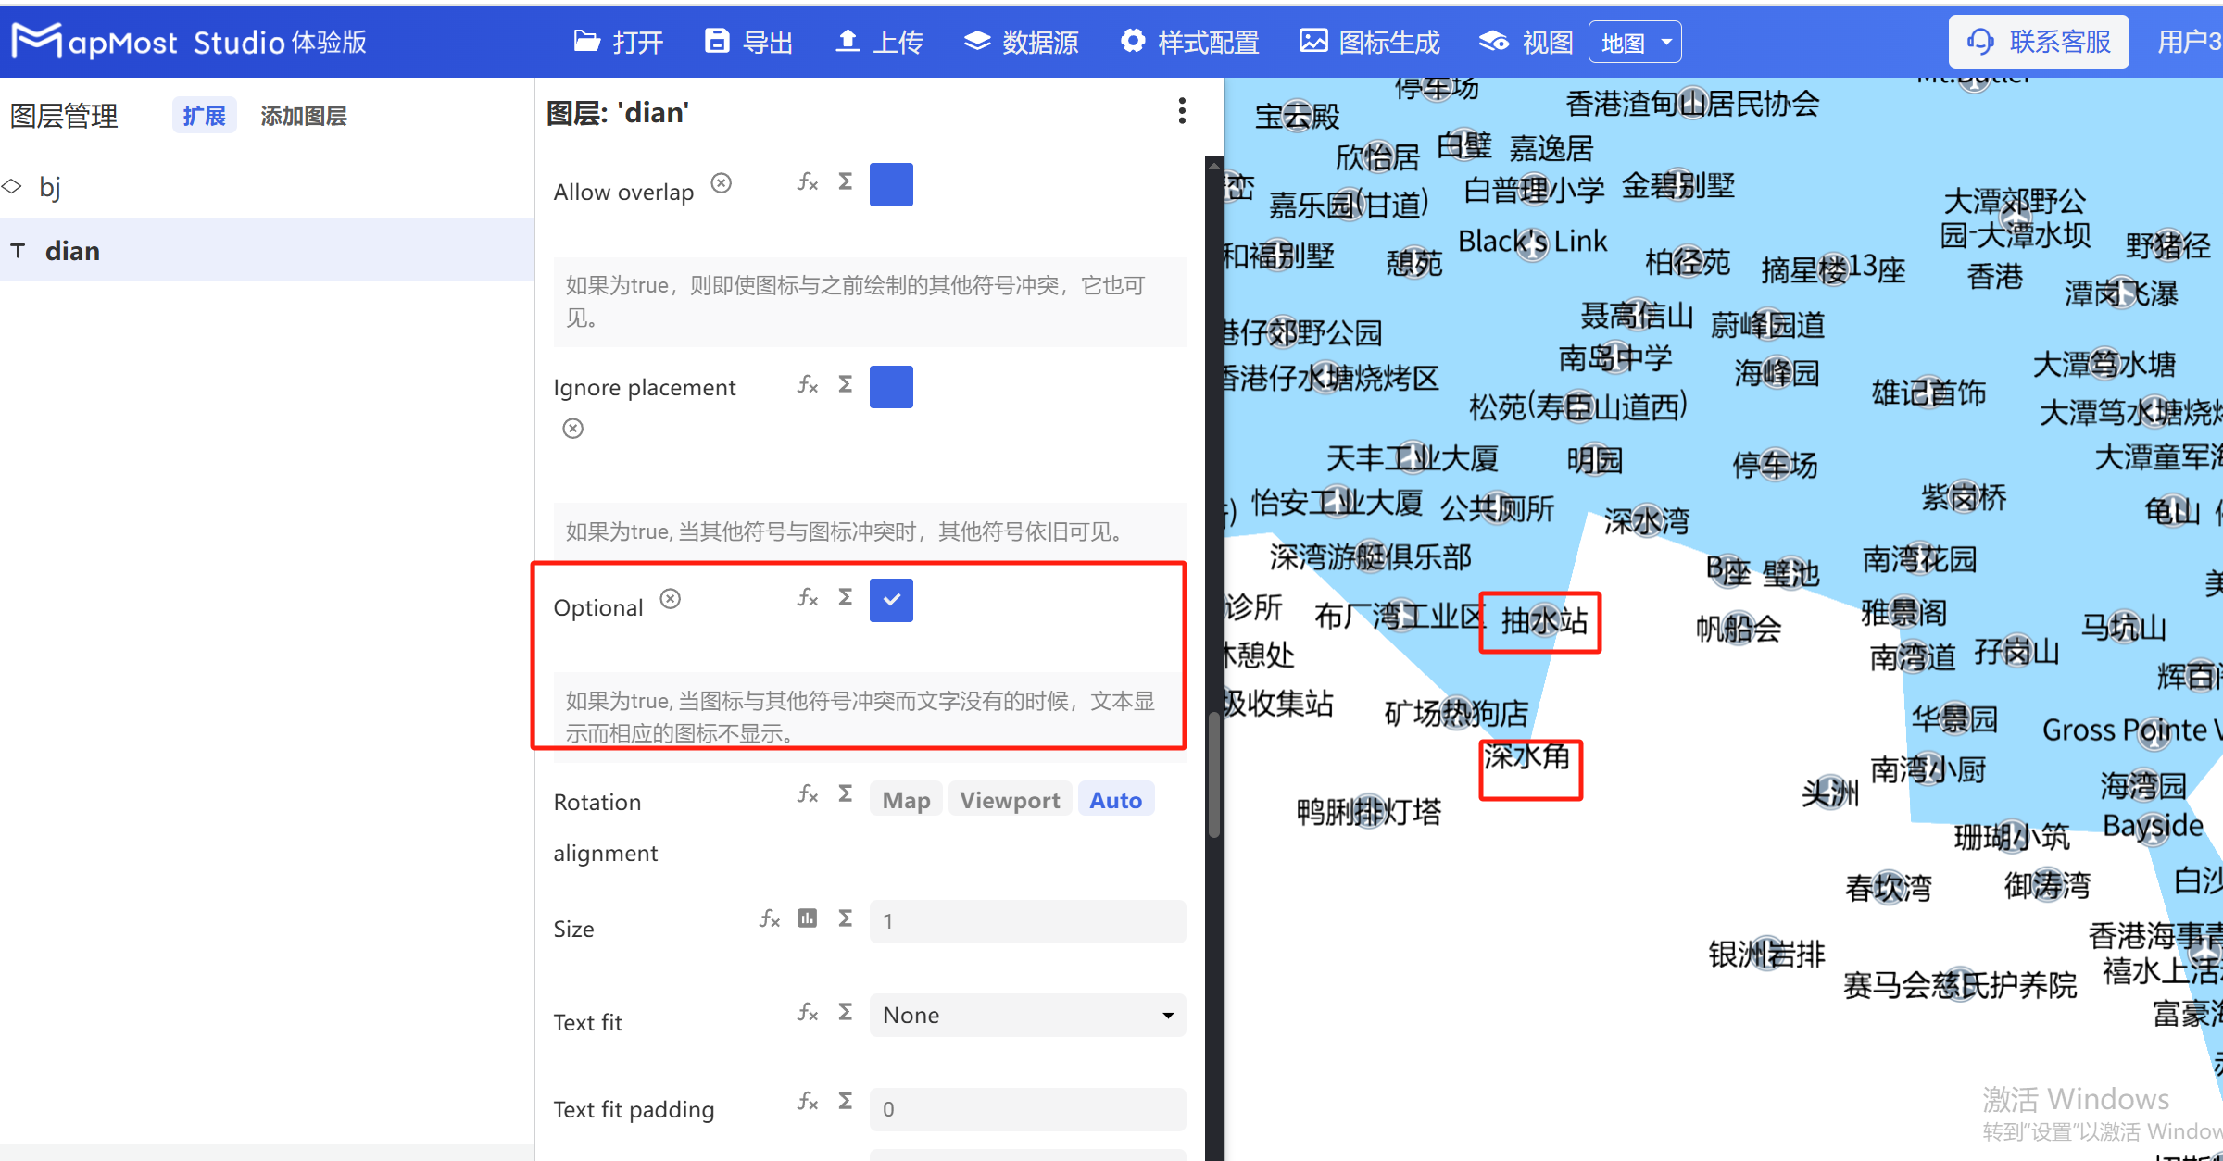Enable the Optional checkbox
The height and width of the screenshot is (1161, 2223).
890,600
